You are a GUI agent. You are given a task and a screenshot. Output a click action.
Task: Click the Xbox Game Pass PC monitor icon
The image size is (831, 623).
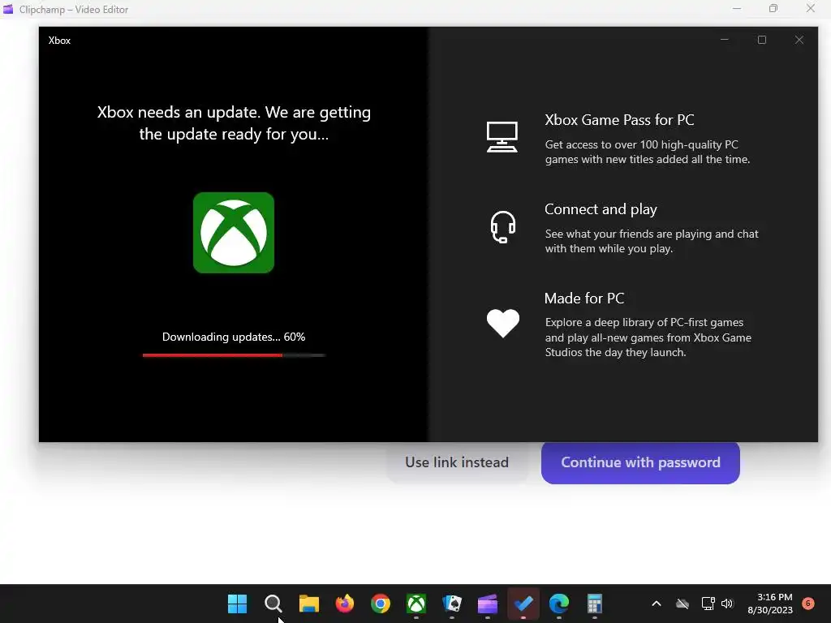pyautogui.click(x=502, y=136)
